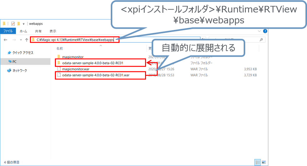
Task: Click the properties checkmark icon in title bar
Action: (13, 24)
